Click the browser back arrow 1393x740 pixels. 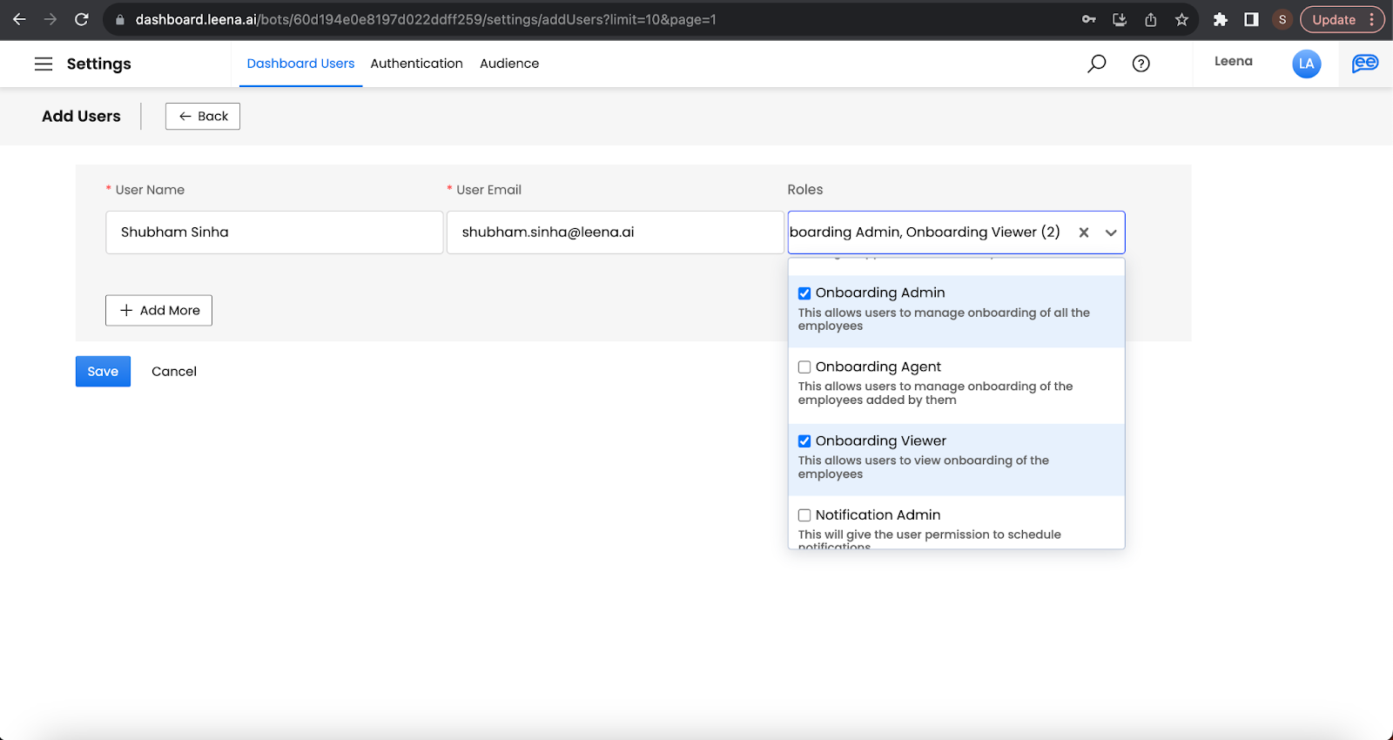click(x=19, y=19)
